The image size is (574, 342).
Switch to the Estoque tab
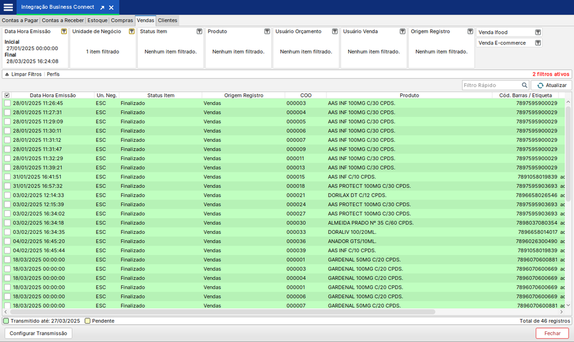pyautogui.click(x=98, y=21)
